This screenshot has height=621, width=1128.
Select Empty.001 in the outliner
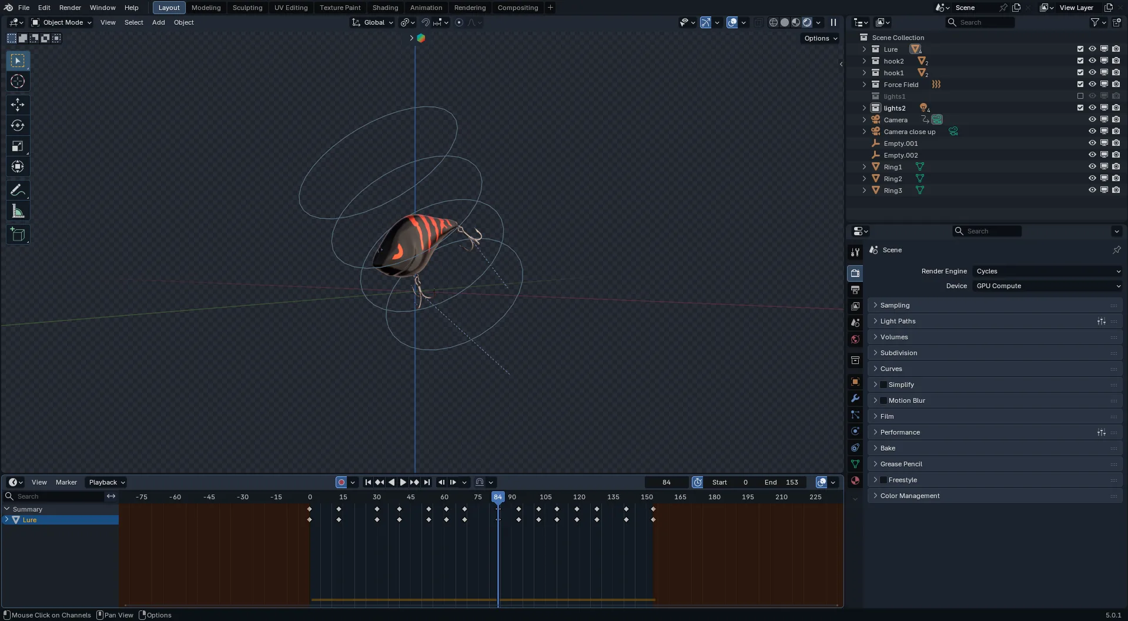(901, 143)
